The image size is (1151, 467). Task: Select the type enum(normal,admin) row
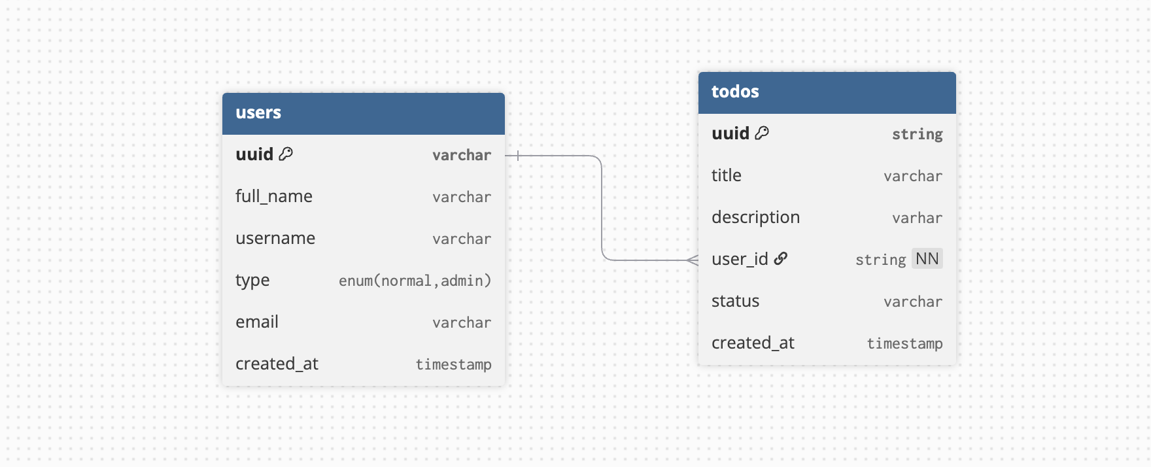[363, 281]
